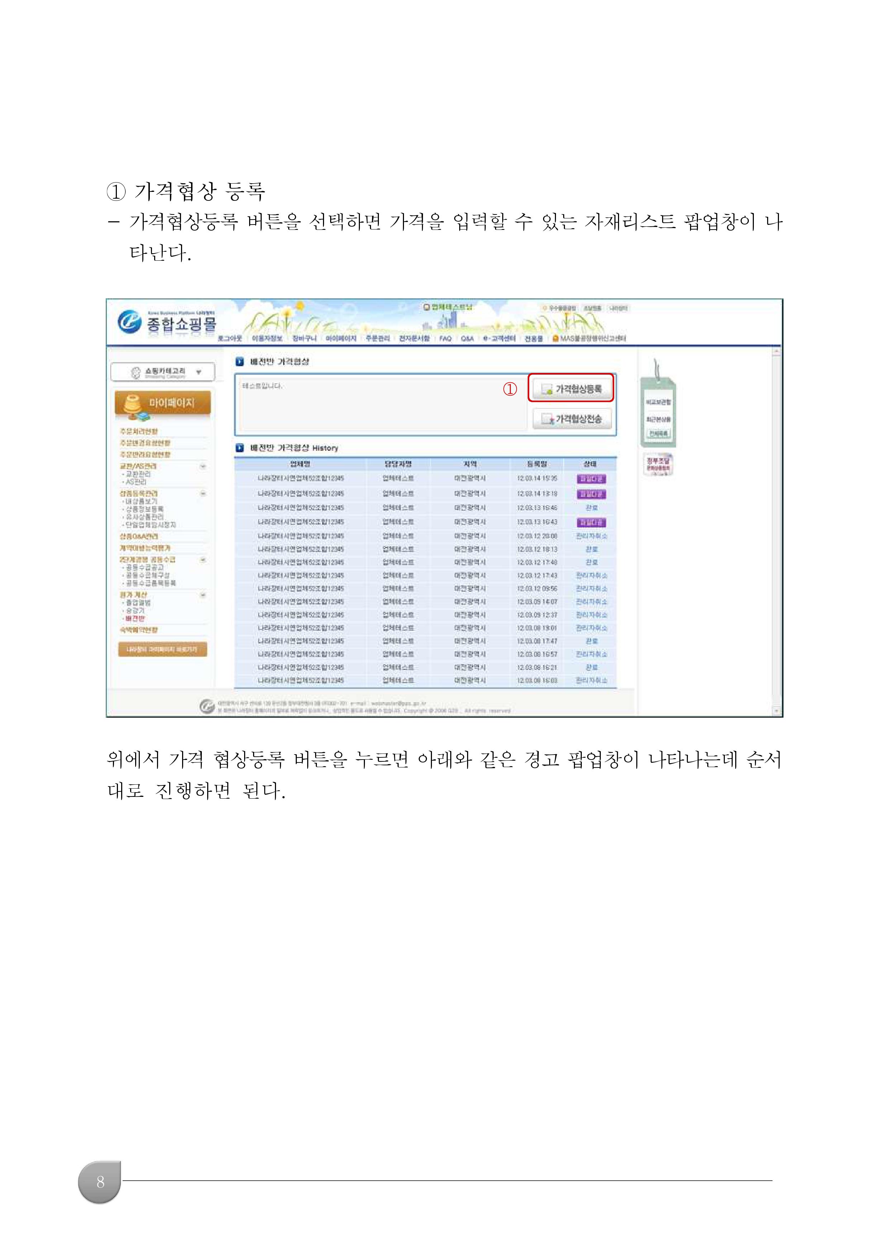
Task: Click the 가격협상전송 button
Action: click(x=571, y=419)
